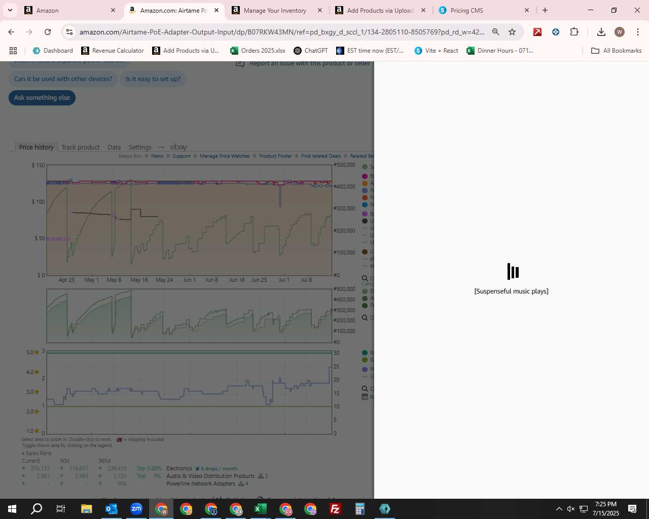Open the Extensions puzzle menu
Viewport: 649px width, 519px height.
point(574,32)
